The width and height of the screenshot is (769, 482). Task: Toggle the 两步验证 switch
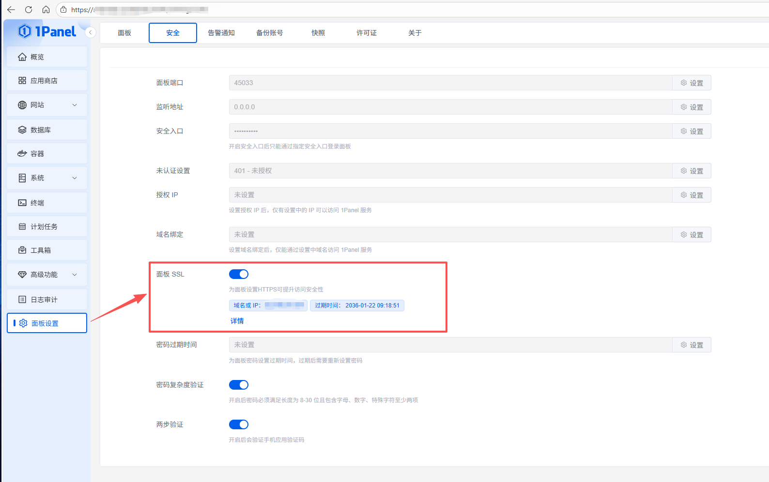pos(239,424)
